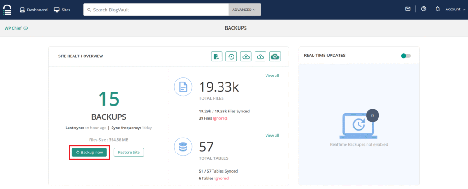The height and width of the screenshot is (189, 468).
Task: Focus the Search BlogVault field
Action: (156, 10)
